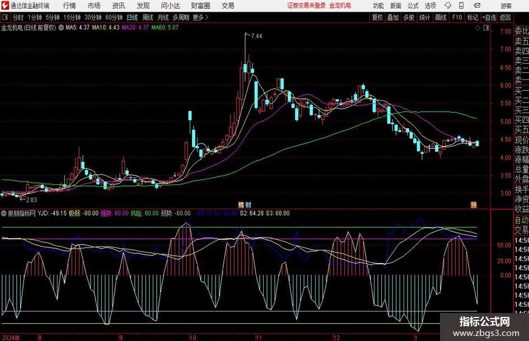Open the 版面 menu

coord(396,6)
